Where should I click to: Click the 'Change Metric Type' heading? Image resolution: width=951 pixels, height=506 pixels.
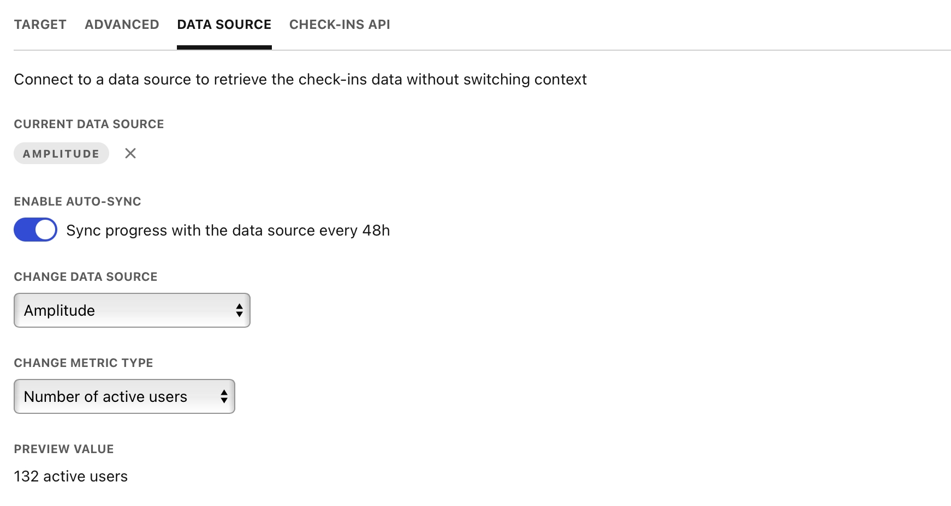click(x=84, y=363)
